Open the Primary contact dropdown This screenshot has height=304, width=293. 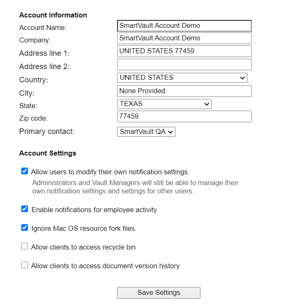146,132
